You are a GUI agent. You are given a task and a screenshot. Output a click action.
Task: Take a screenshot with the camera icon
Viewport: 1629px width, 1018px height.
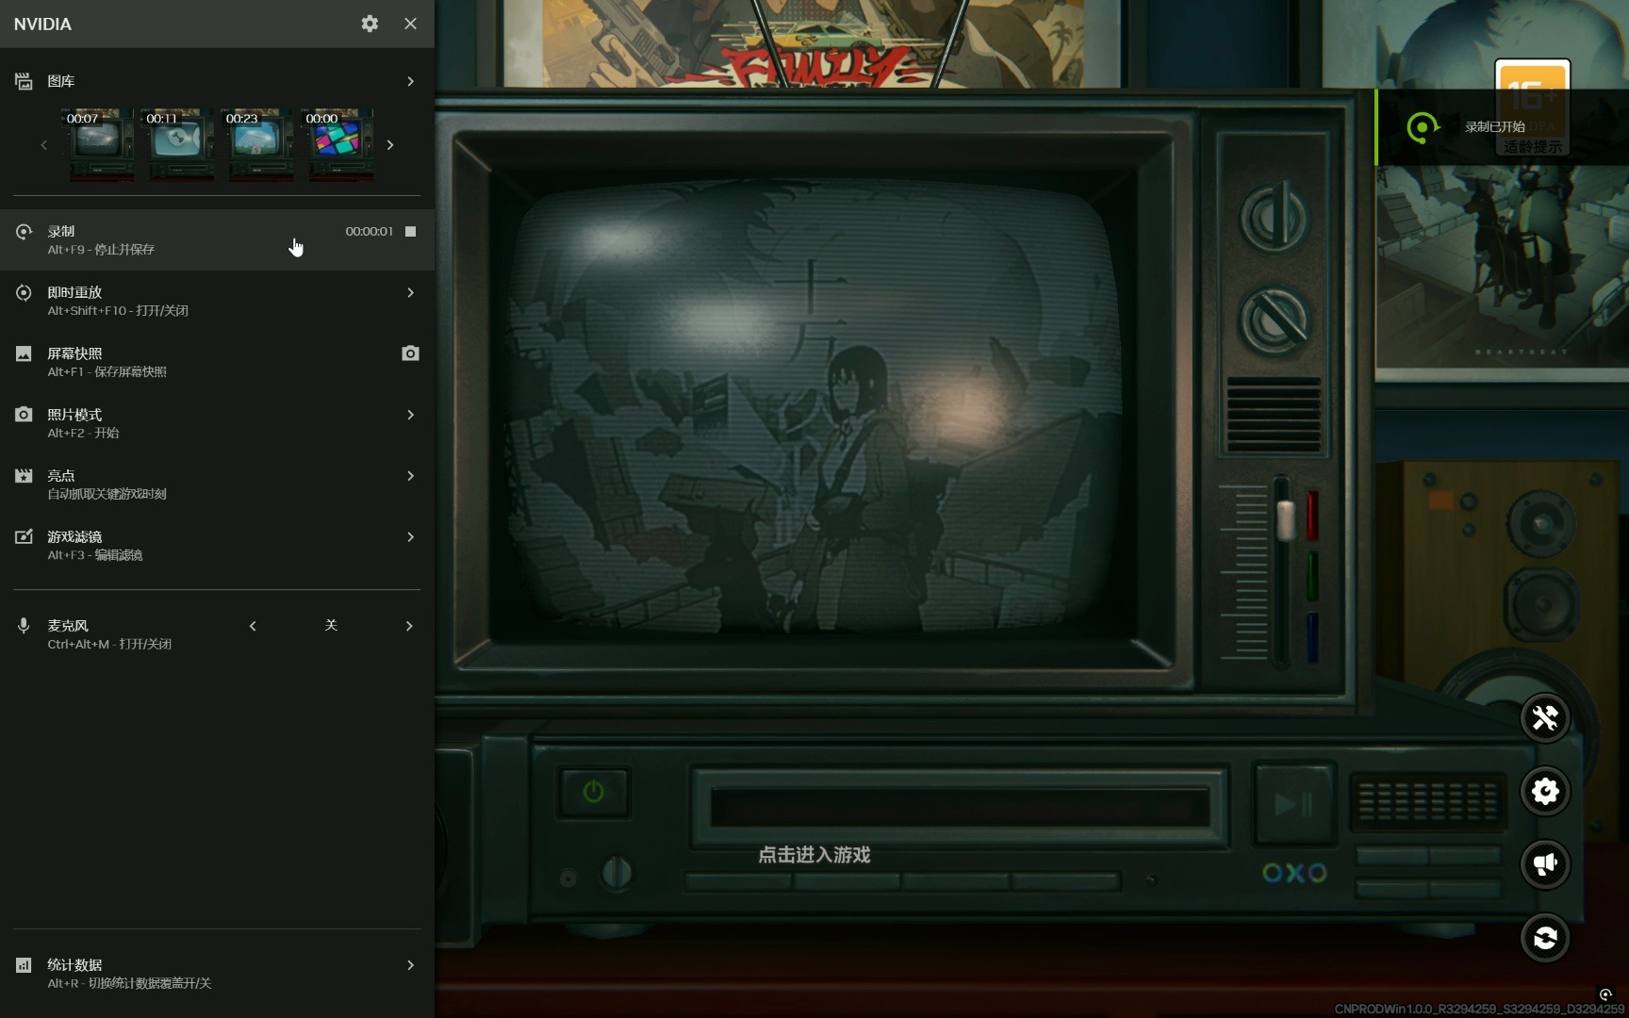[x=410, y=353]
